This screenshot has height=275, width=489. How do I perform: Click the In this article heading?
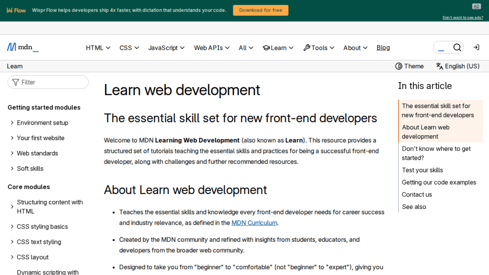(x=425, y=85)
